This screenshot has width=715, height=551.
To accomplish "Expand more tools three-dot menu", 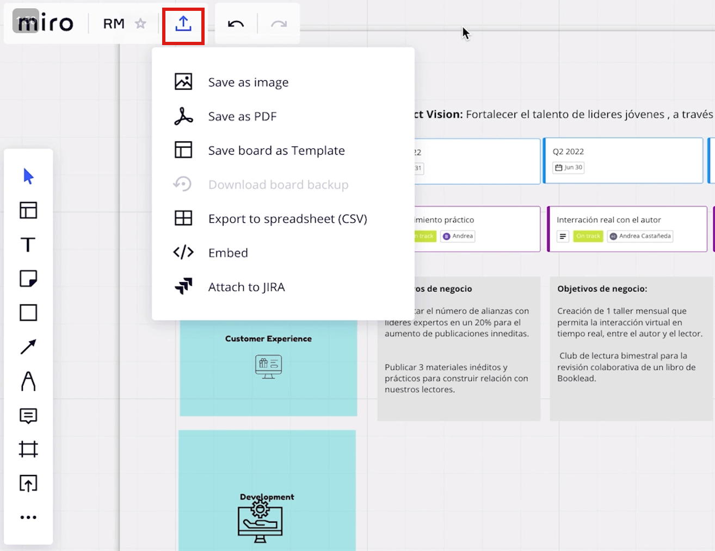I will [28, 517].
